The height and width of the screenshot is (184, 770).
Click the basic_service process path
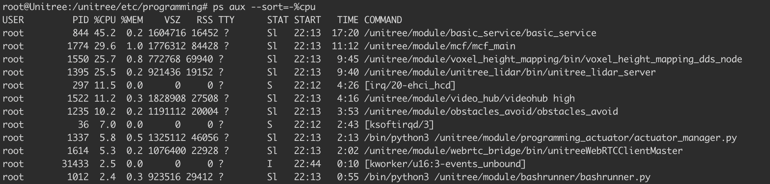click(480, 33)
